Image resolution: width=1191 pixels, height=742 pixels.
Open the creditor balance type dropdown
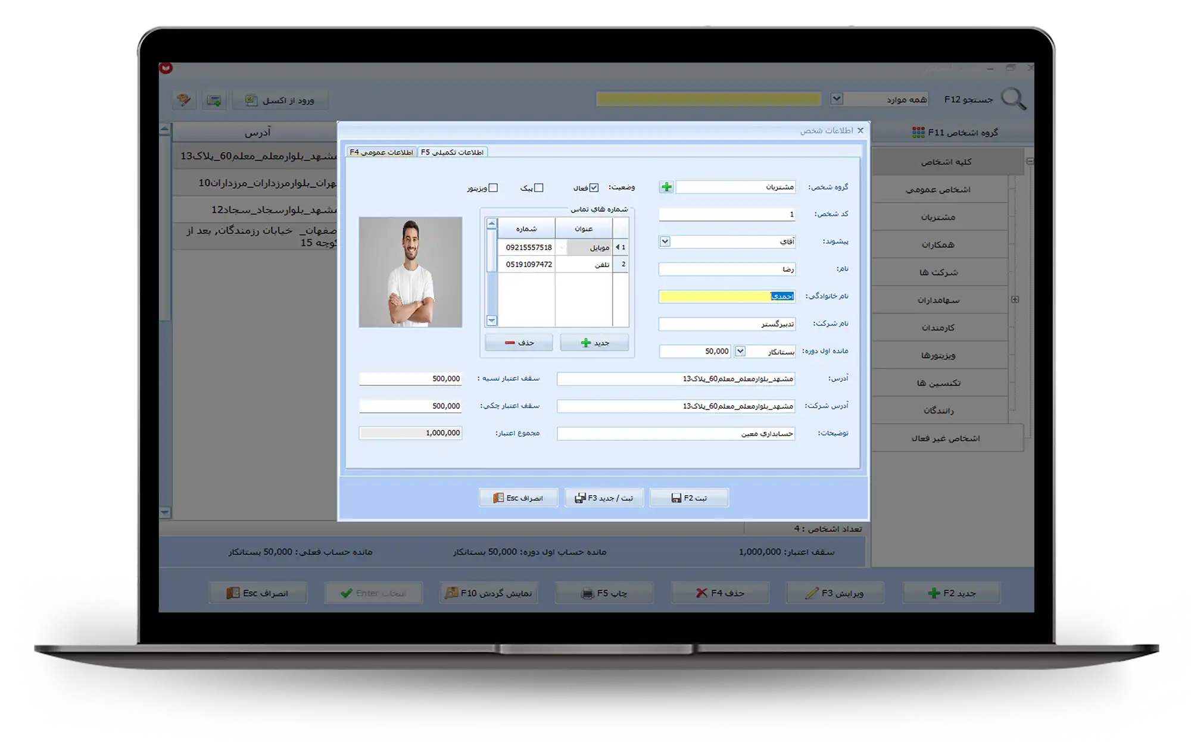740,351
